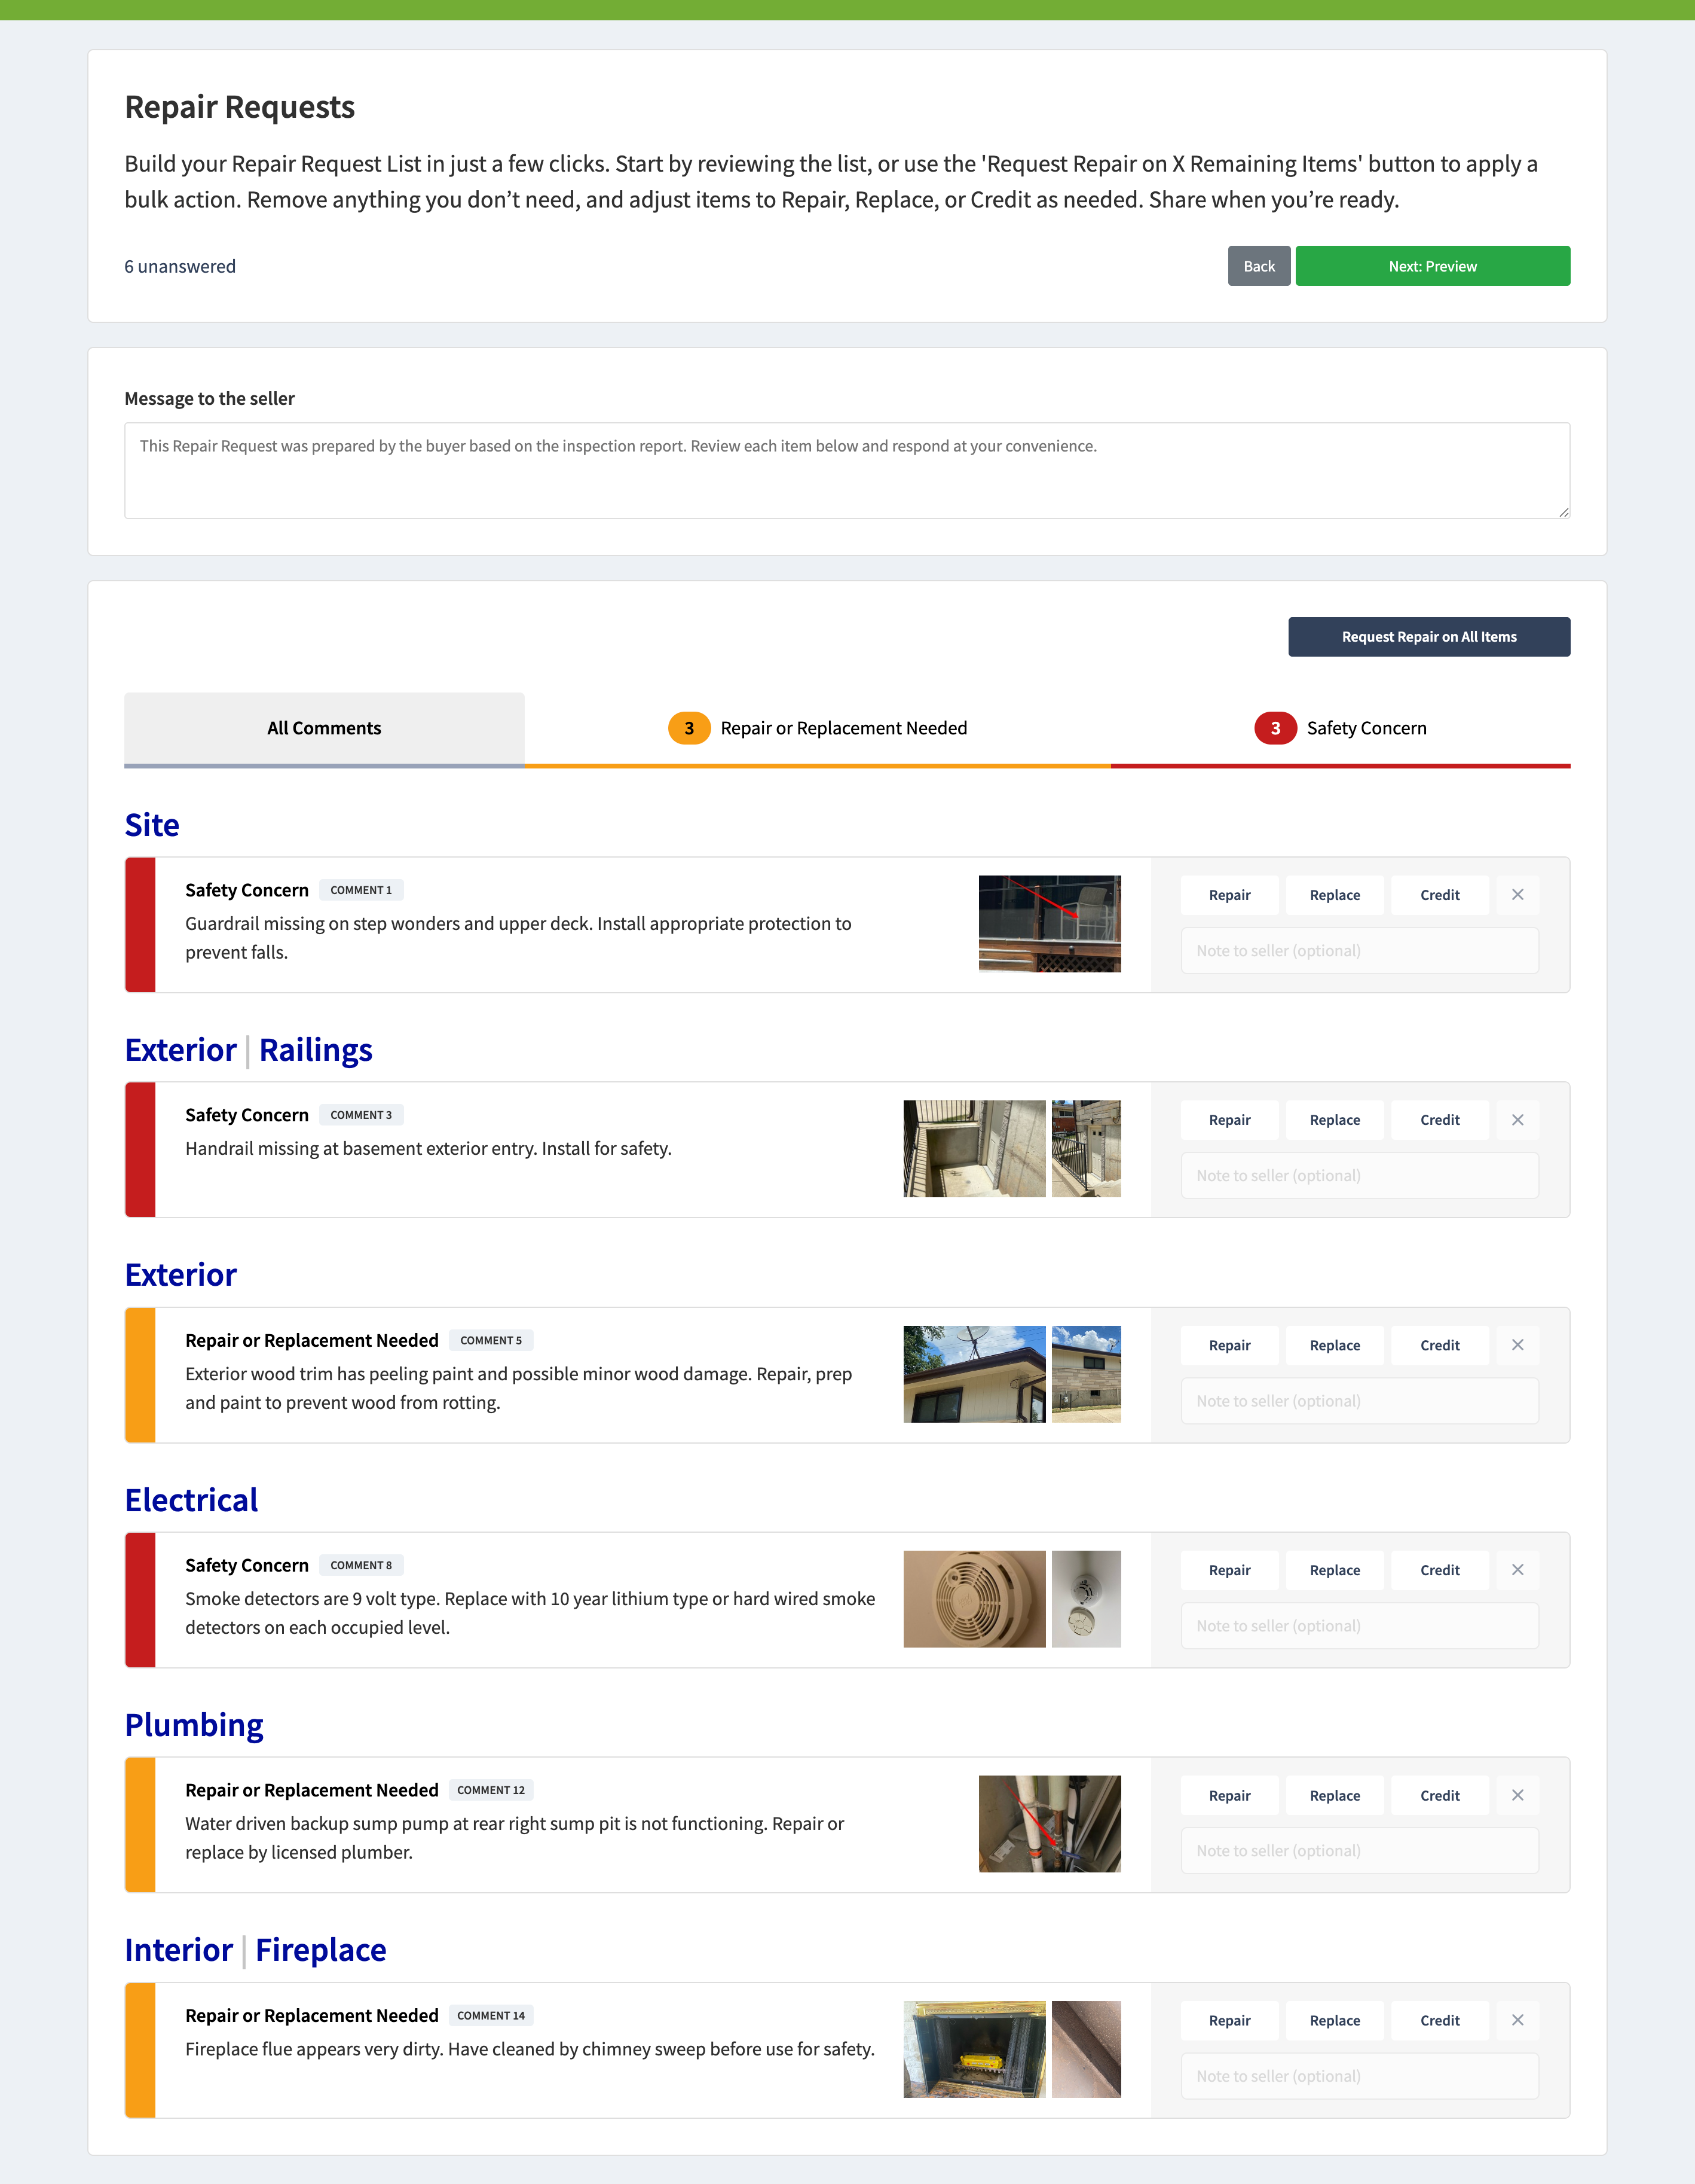
Task: Click the COMMENT 12 badge
Action: [x=491, y=1790]
